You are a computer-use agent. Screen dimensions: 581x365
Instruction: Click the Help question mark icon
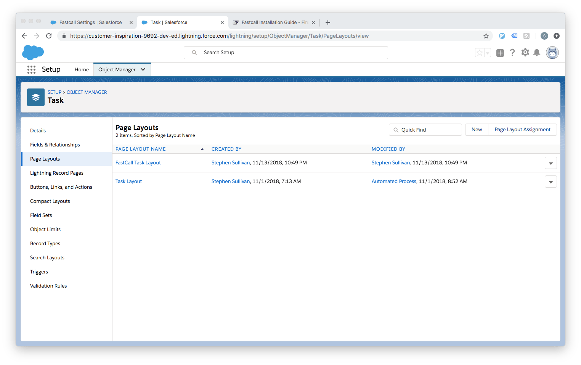[512, 53]
